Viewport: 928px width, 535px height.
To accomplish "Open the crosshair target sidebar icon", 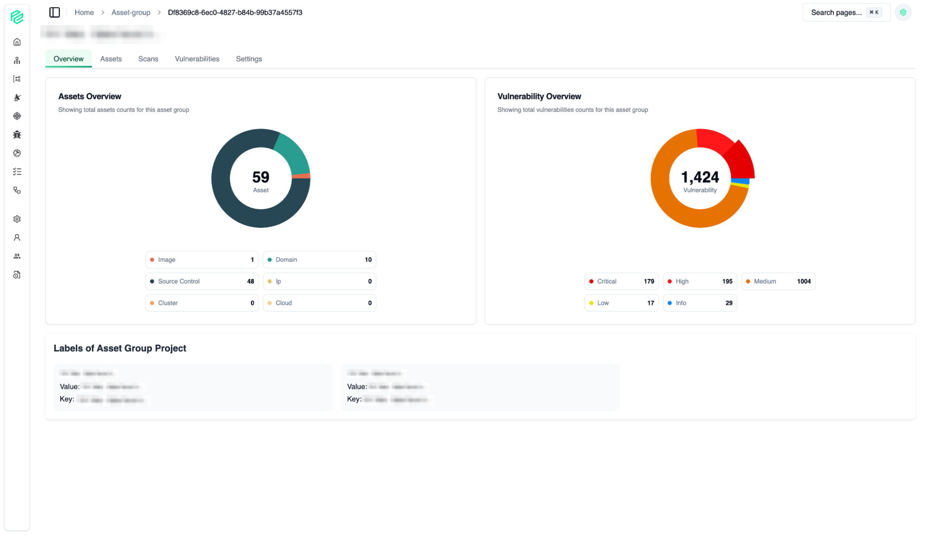I will (x=17, y=116).
